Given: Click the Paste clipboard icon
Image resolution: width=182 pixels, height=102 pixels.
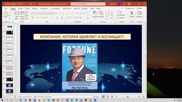Looking at the screenshot, I should point(6,14).
